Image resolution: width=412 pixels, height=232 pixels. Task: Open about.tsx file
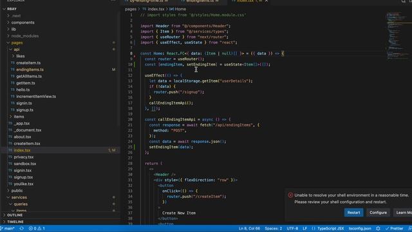[x=23, y=137]
